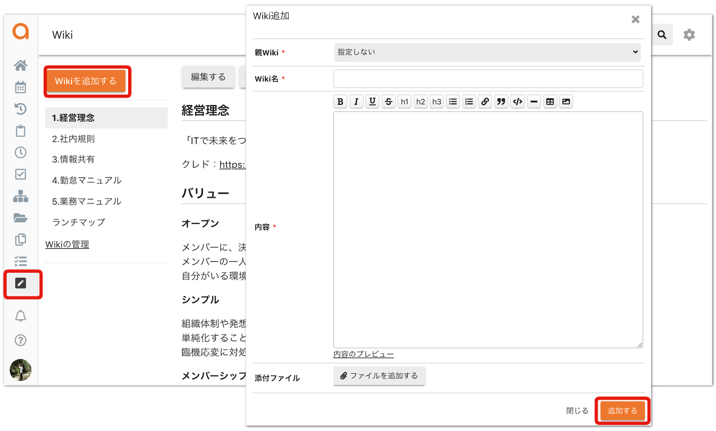Viewport: 716px width, 431px height.
Task: Insert a hyperlink
Action: coord(485,102)
